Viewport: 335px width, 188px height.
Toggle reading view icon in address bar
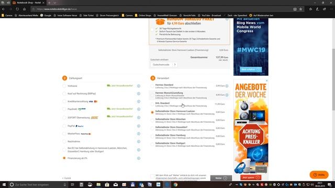[295, 9]
